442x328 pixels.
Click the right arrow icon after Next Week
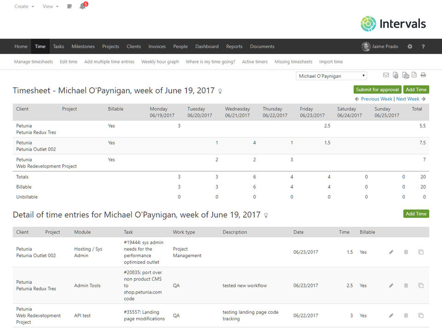point(424,99)
